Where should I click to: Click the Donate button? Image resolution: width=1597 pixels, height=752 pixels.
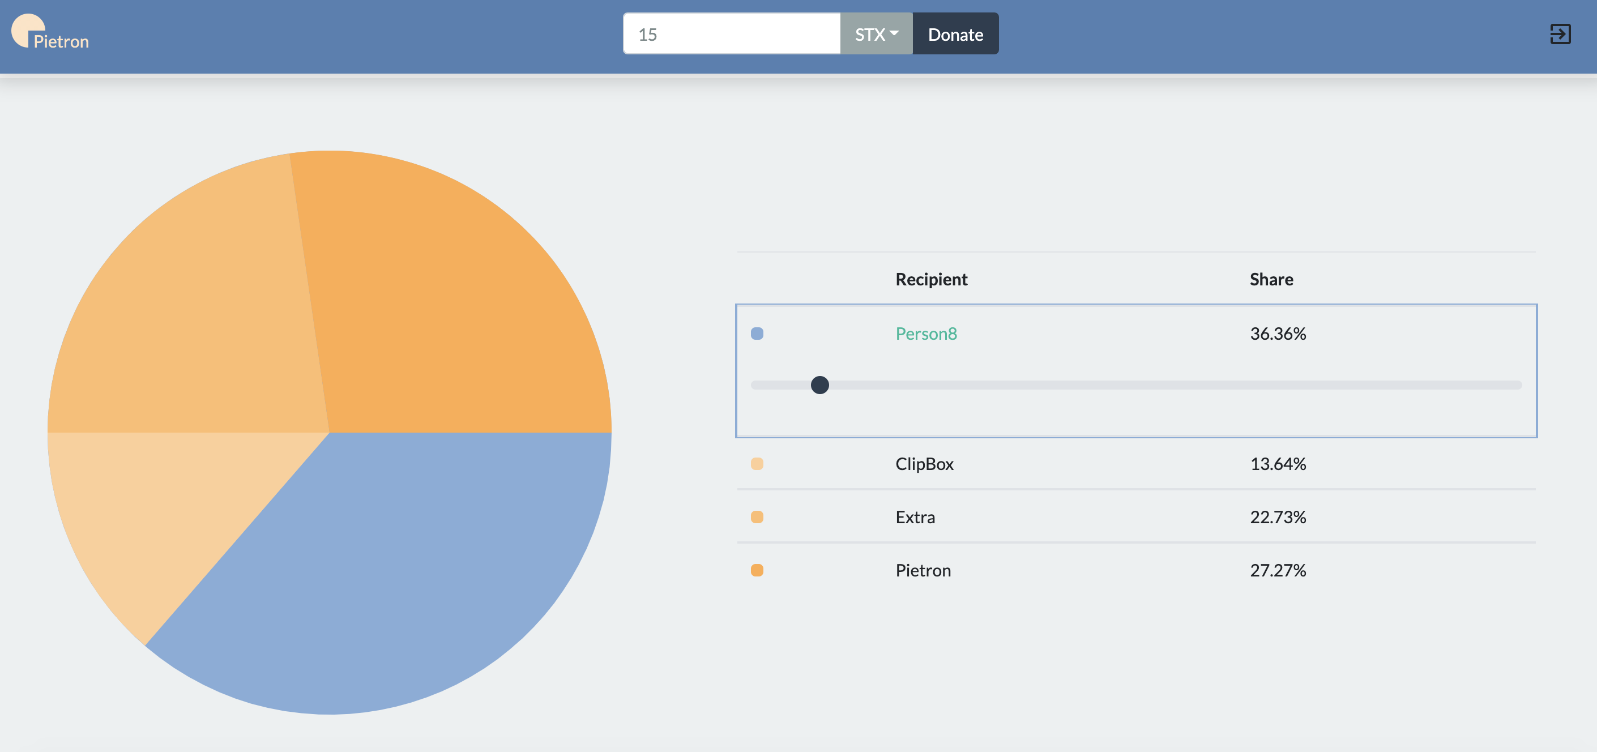(955, 34)
